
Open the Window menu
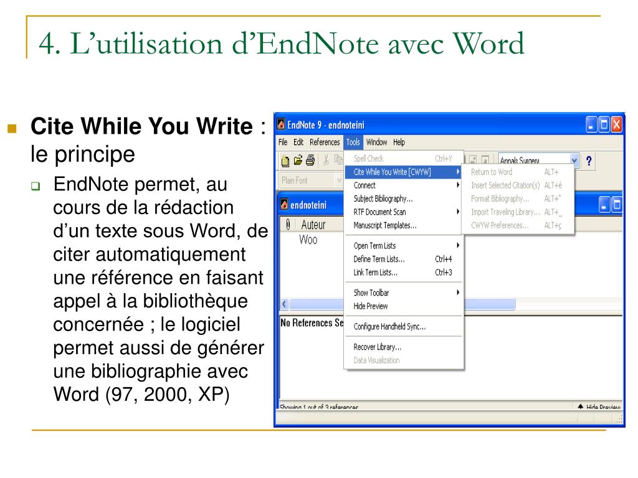(x=376, y=143)
